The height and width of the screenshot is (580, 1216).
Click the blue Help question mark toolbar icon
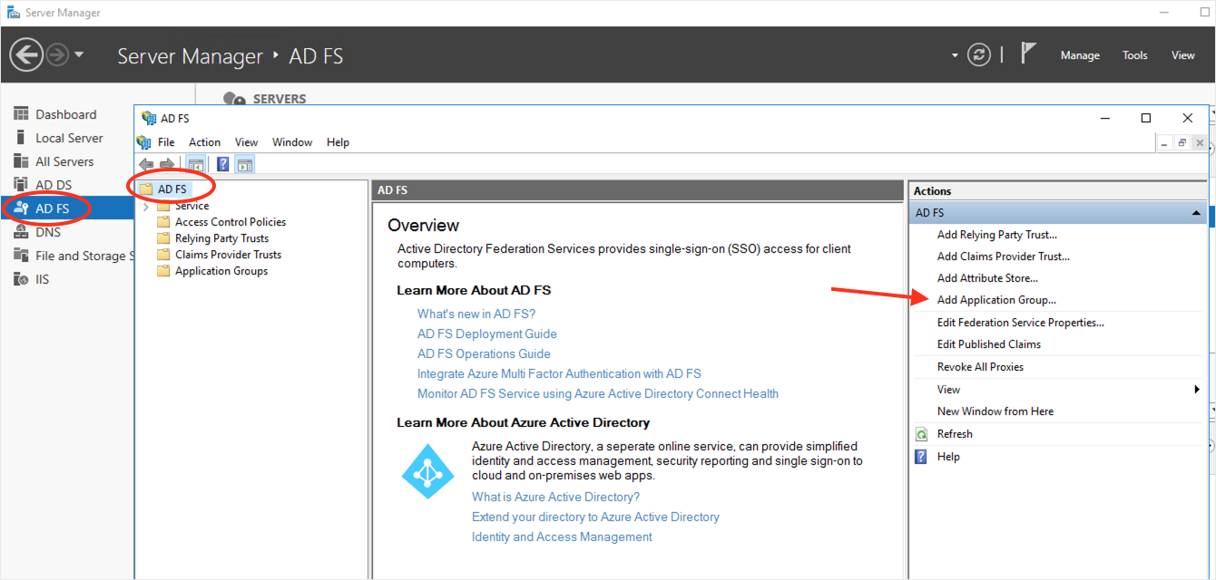(222, 164)
